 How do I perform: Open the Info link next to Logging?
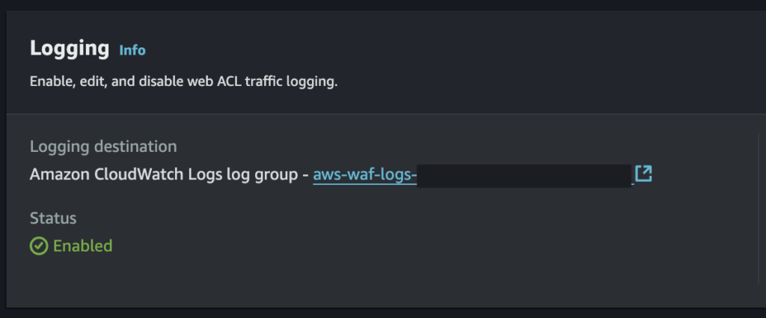click(x=132, y=51)
